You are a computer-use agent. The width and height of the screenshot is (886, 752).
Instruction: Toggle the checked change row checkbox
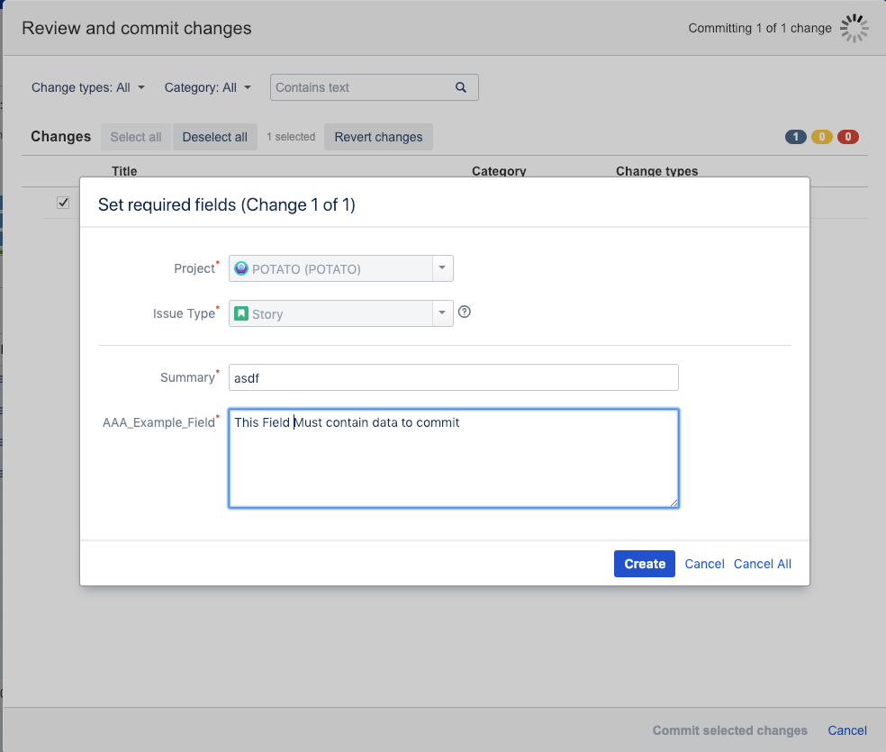point(63,203)
